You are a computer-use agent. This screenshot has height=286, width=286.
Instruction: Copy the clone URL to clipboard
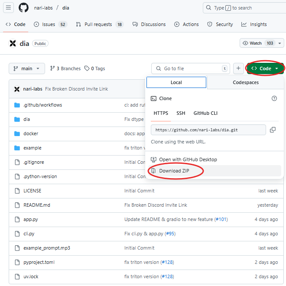pos(273,130)
